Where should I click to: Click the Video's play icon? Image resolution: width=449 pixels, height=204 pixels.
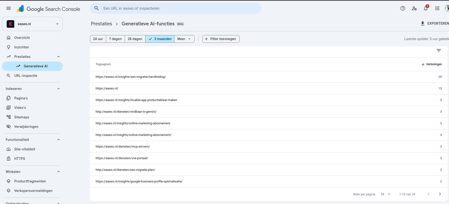coord(9,107)
